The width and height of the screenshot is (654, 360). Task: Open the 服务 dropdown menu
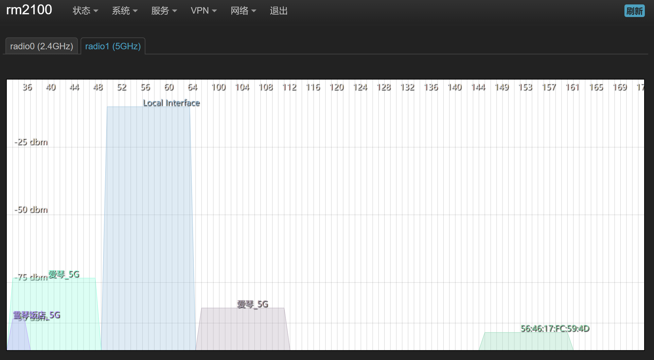[164, 11]
